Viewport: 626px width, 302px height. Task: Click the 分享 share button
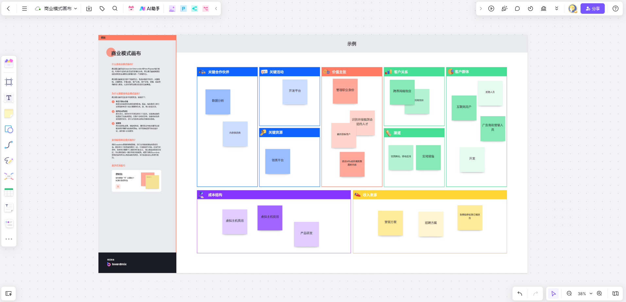coord(593,9)
